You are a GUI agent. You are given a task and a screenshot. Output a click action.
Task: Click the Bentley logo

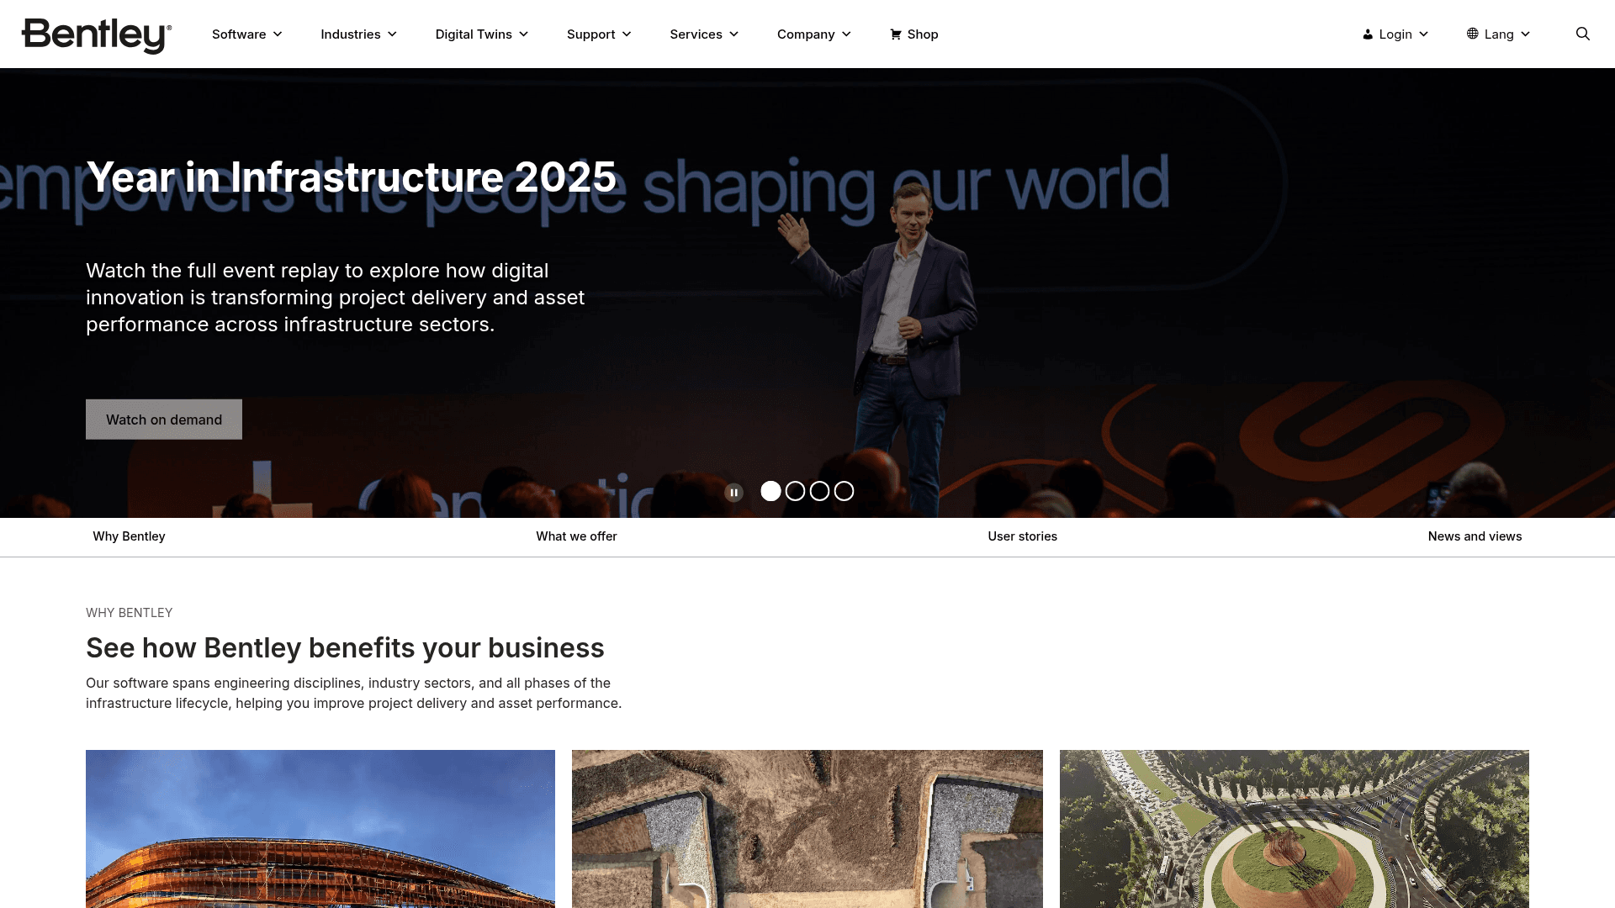[97, 35]
